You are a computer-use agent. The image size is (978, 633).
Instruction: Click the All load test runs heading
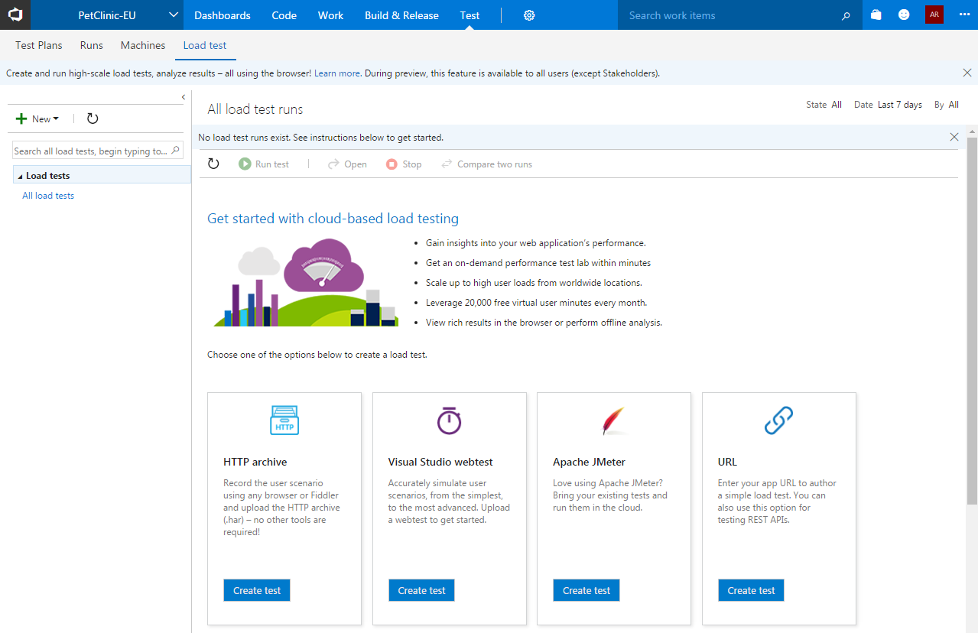point(255,109)
